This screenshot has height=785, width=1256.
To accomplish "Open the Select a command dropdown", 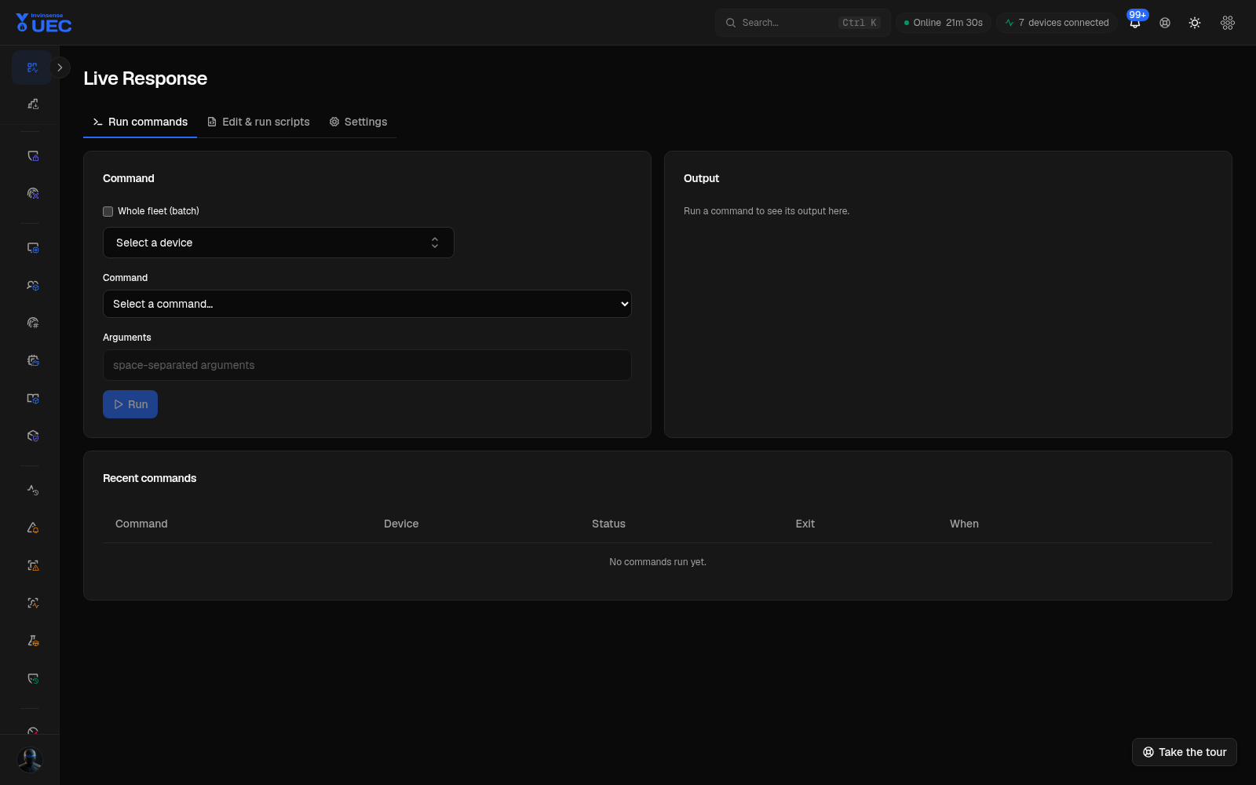I will (x=367, y=304).
